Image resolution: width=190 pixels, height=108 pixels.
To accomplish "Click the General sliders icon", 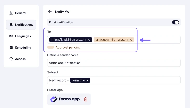I will tap(11, 13).
